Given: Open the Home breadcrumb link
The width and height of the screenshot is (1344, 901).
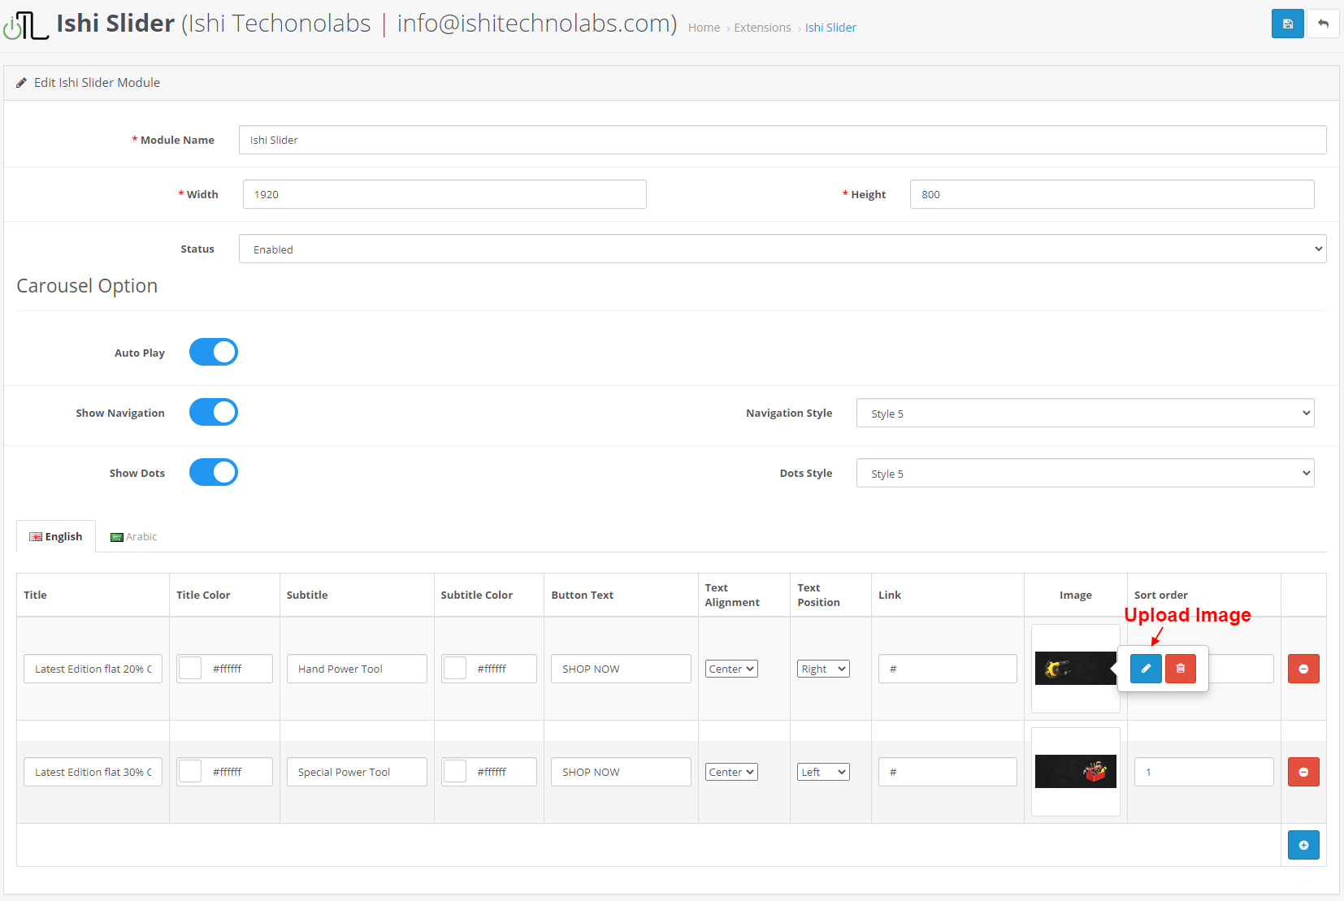Looking at the screenshot, I should (704, 28).
